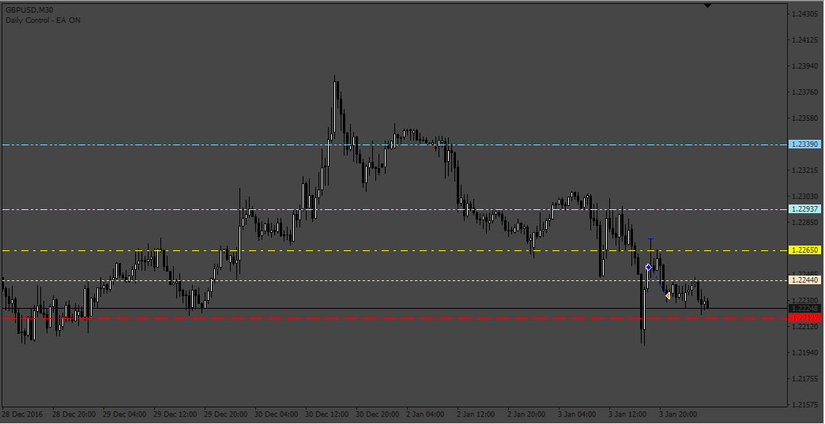Click the '28 Dec 20:00' time axis label

(x=74, y=414)
